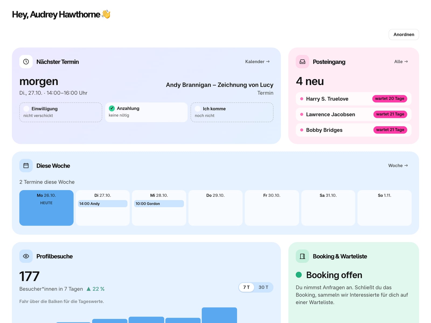Click the green upward trend triangle

pyautogui.click(x=89, y=289)
